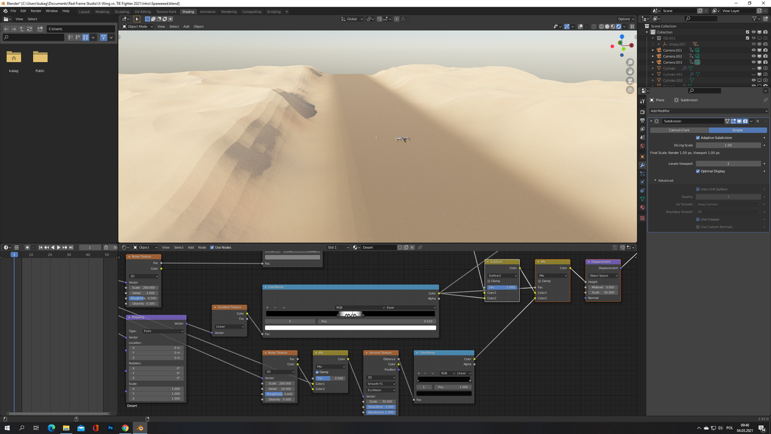The width and height of the screenshot is (771, 434).
Task: Click the Dicing Scale value field
Action: tap(728, 145)
